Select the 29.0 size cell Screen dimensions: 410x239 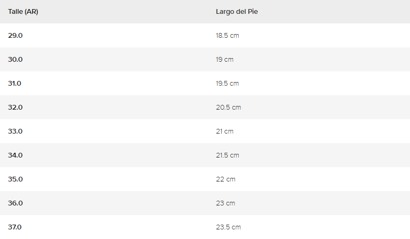(15, 36)
